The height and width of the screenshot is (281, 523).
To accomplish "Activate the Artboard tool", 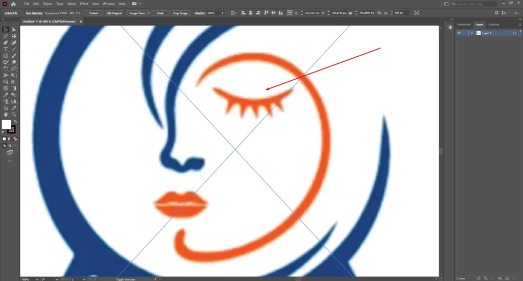I will pyautogui.click(x=6, y=108).
